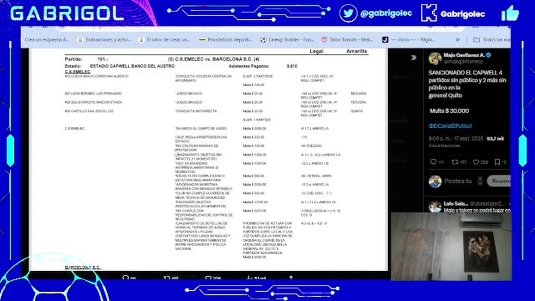This screenshot has height=301, width=535.
Task: Click the webcam feed thumbnail
Action: (x=451, y=247)
